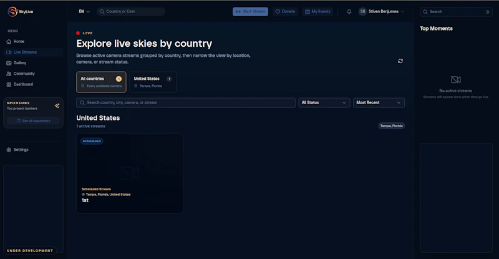Screen dimensions: 499x259
Task: Open the Dashboard page
Action: [x=33, y=84]
